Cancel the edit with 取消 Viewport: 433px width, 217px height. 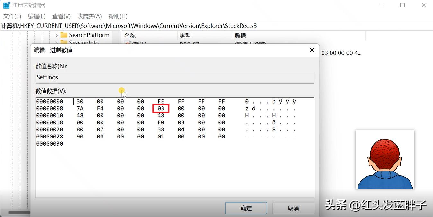point(293,208)
